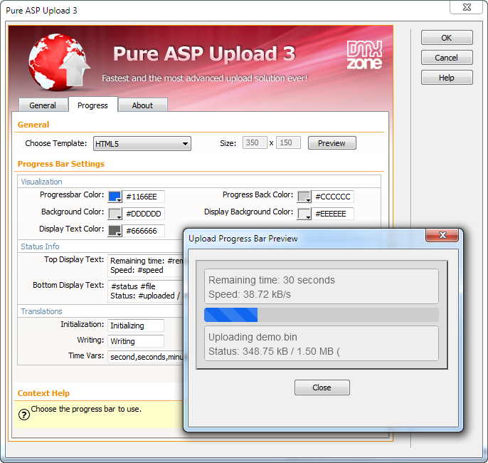This screenshot has width=488, height=463.
Task: Click the Cancel button
Action: click(x=447, y=58)
